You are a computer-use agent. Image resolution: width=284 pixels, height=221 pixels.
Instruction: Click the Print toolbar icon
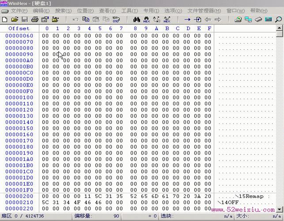click(35, 19)
